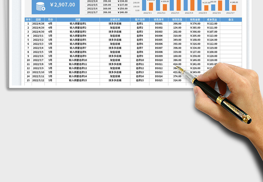Viewport: 263px width, 182px height.
Task: Click customer name cell 名称10
Action: pos(140,60)
